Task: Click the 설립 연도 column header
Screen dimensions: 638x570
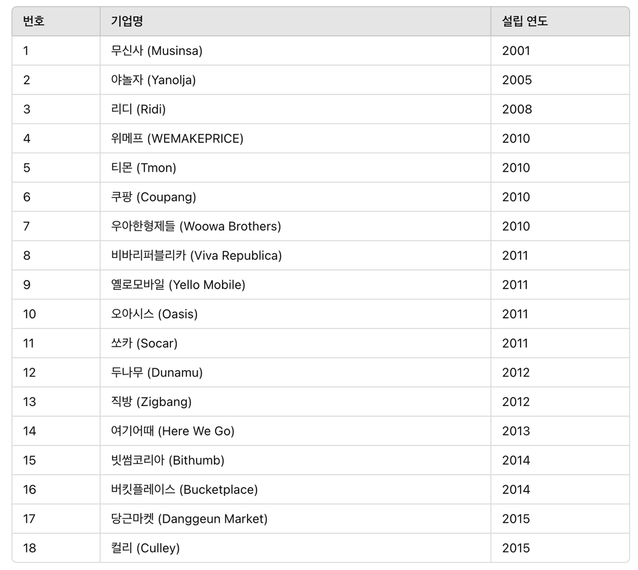Action: tap(524, 21)
